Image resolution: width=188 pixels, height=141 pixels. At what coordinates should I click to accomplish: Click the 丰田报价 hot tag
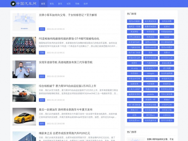[x=134, y=73]
